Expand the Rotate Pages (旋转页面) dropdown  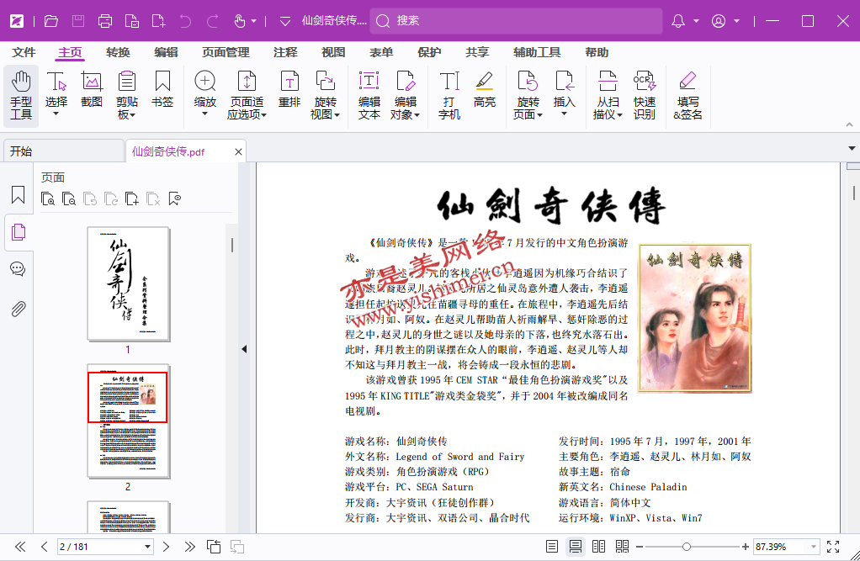539,115
